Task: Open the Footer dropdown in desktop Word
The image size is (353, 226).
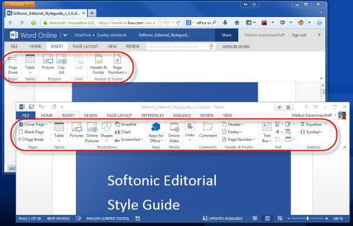Action: [x=232, y=132]
